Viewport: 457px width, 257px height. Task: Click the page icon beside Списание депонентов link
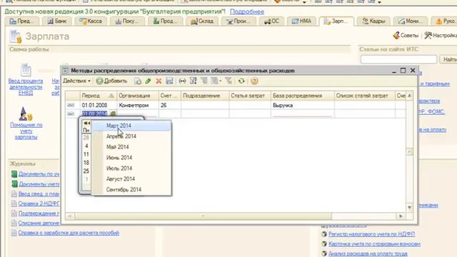[14, 223]
